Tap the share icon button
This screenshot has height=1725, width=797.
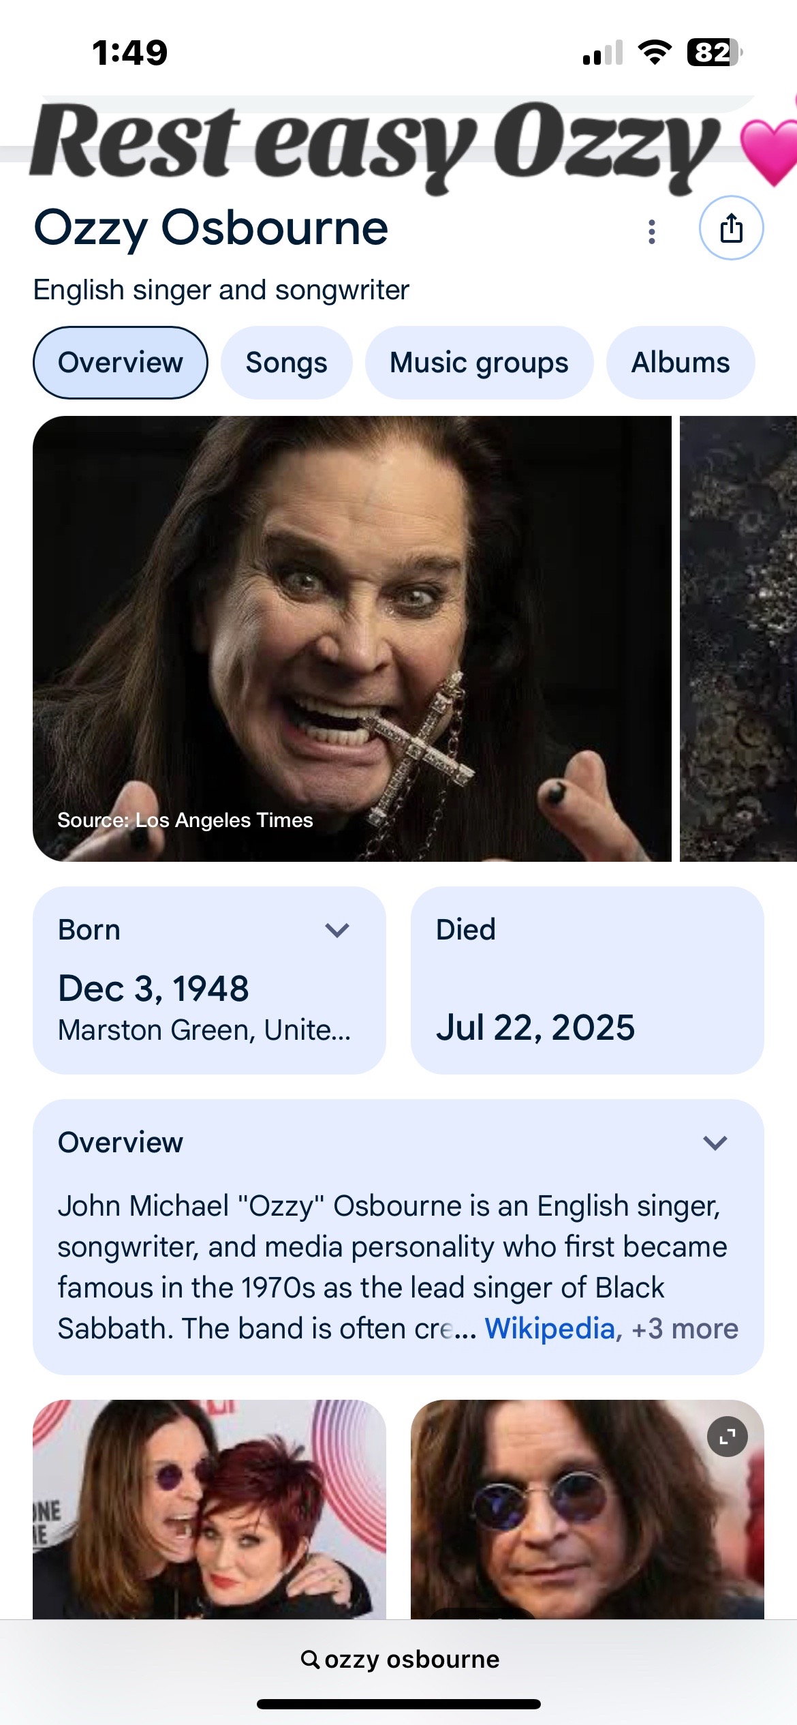[x=731, y=228]
